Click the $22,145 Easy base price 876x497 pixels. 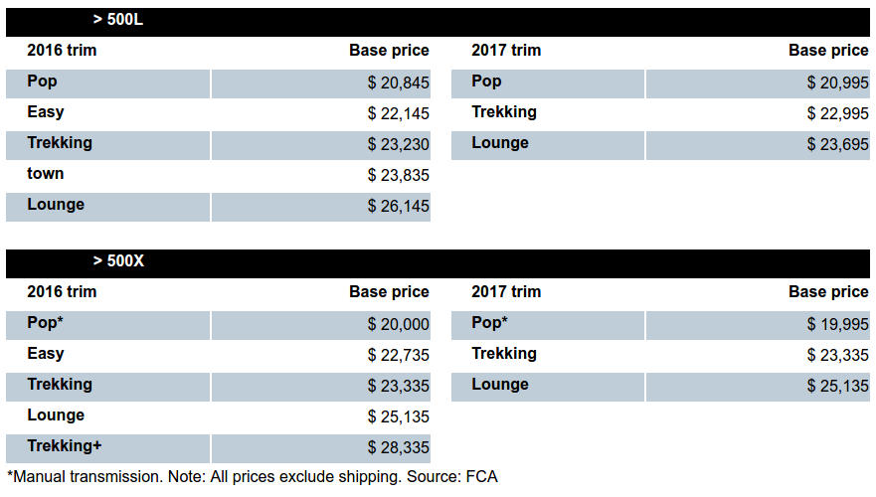point(398,114)
